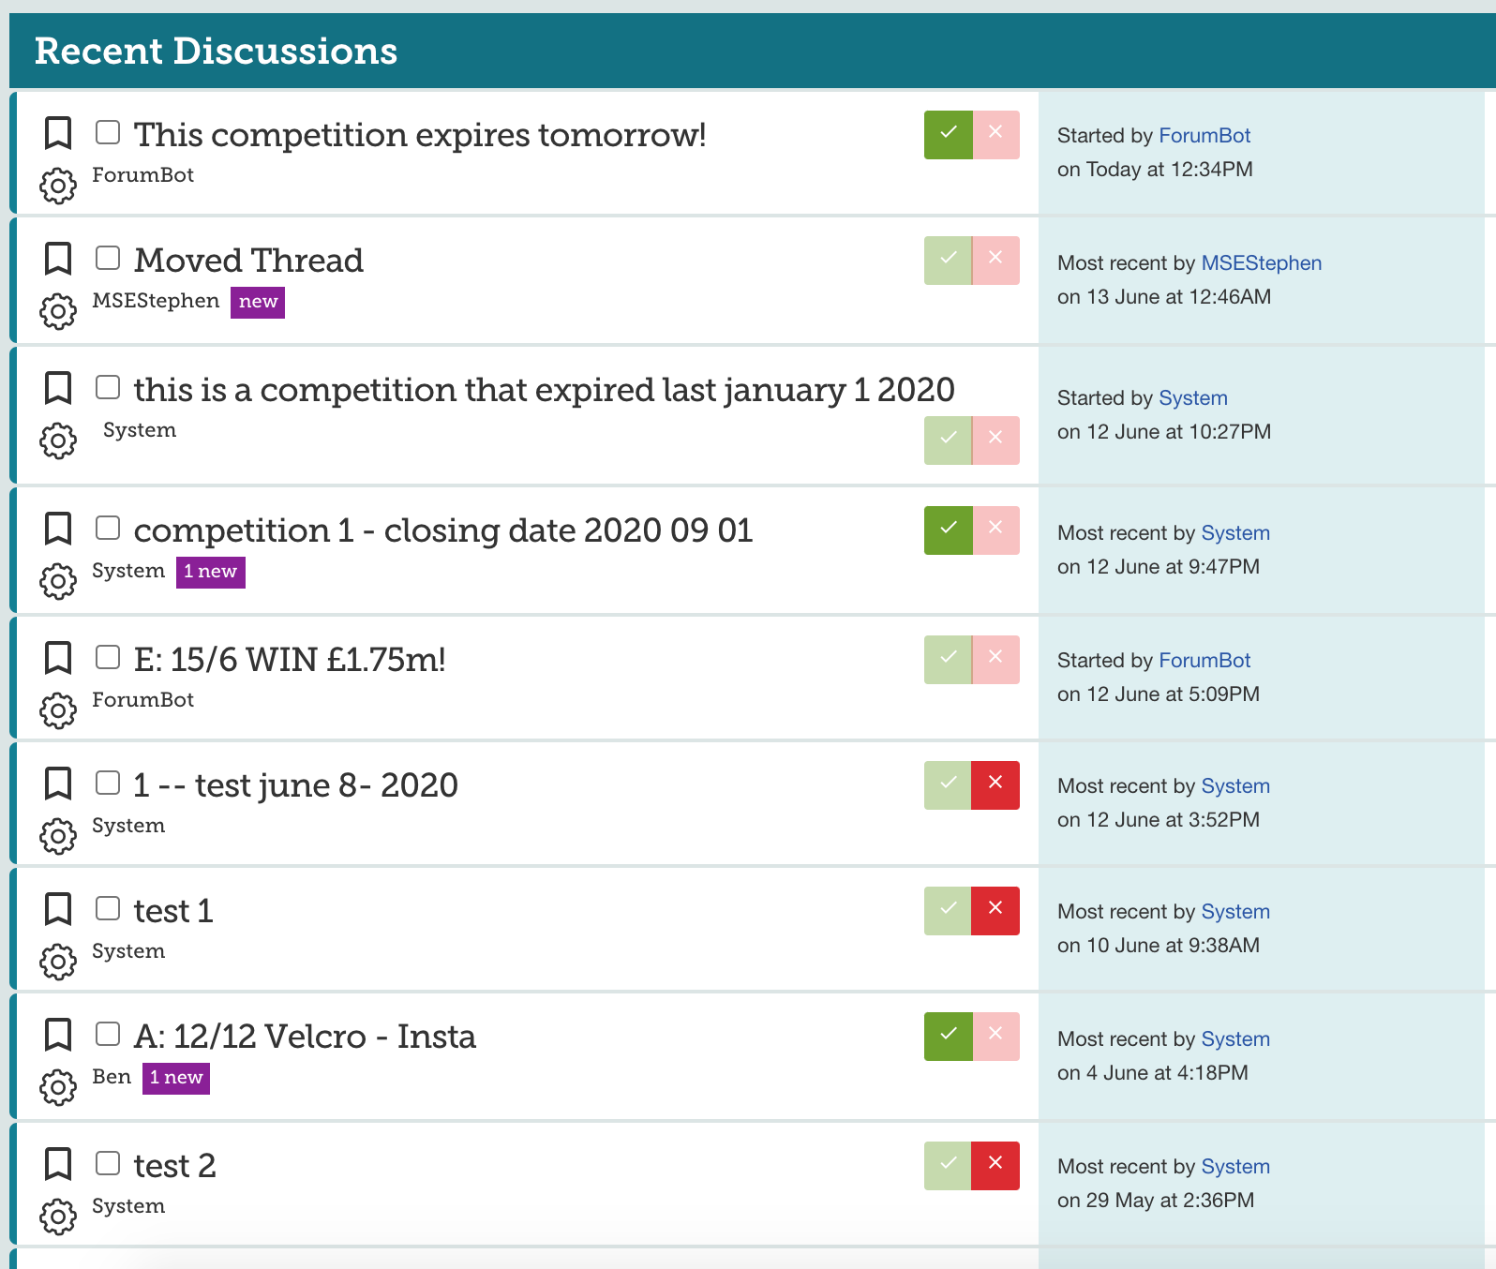Click red cross for 'A: 12/12 Velcro - Insta'
This screenshot has width=1496, height=1269.
pos(996,1037)
